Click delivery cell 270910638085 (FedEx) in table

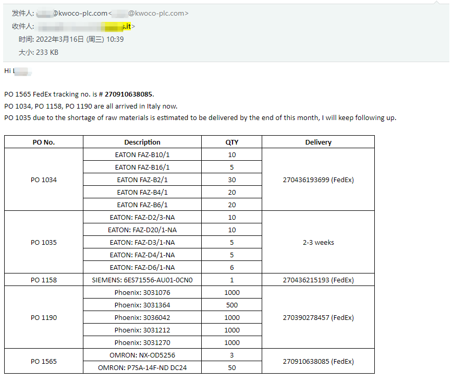coord(318,361)
